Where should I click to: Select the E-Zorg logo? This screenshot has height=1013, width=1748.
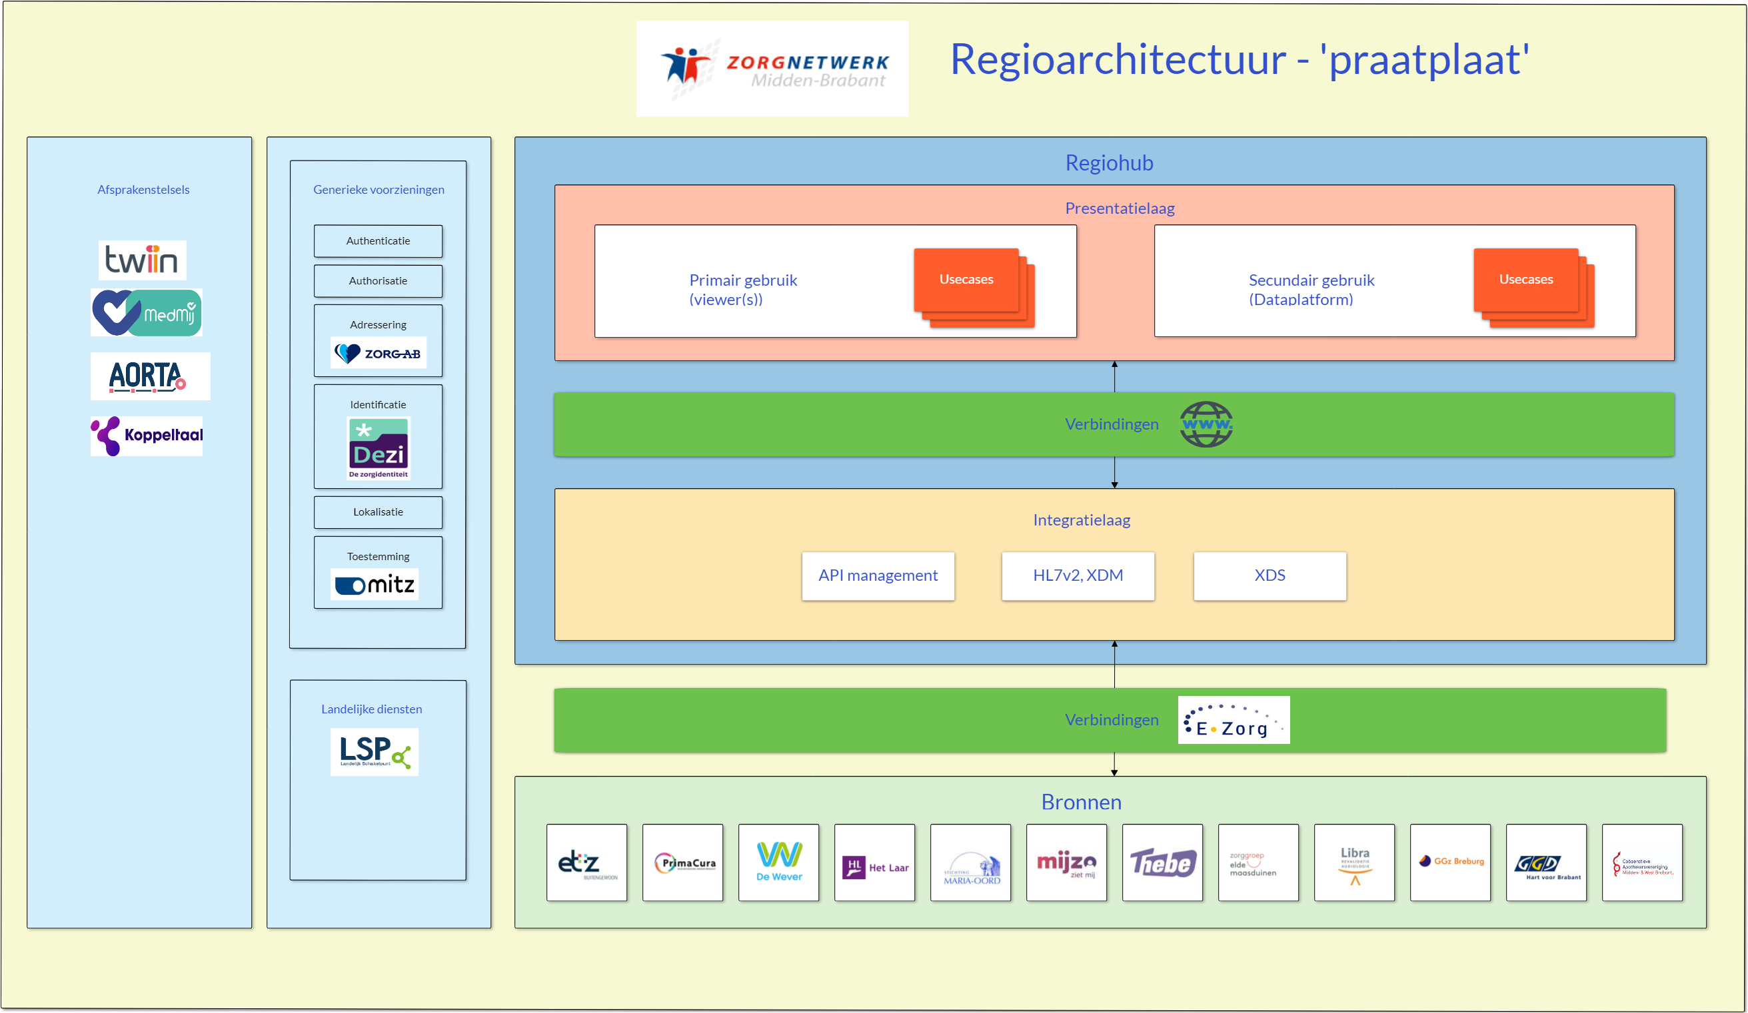click(x=1234, y=721)
